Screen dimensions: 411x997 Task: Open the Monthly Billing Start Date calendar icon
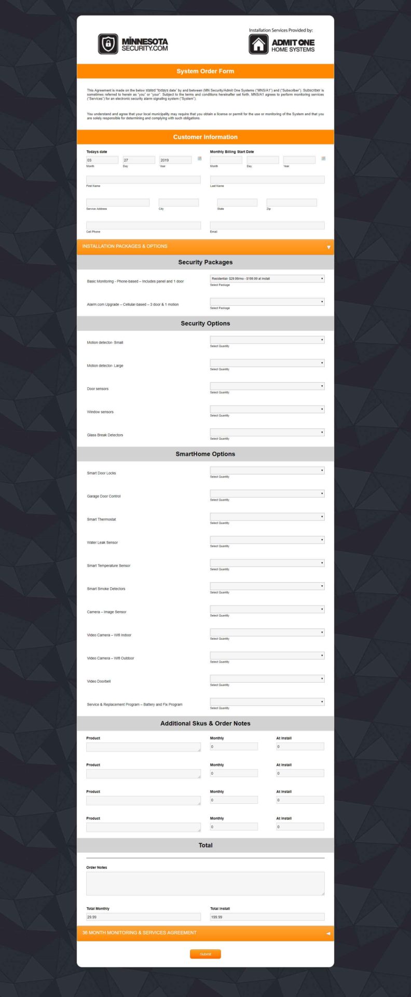(323, 158)
